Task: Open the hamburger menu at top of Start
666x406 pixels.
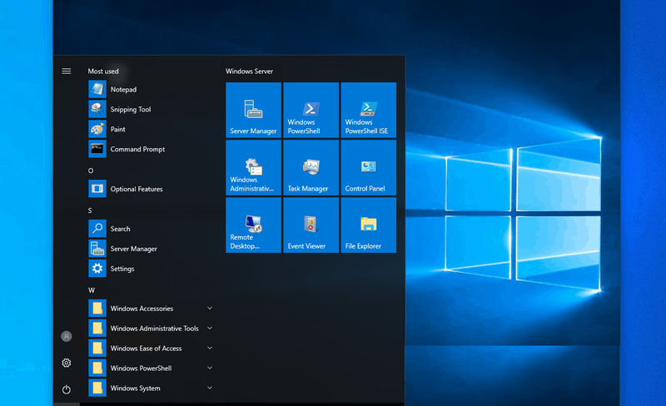Action: click(67, 71)
